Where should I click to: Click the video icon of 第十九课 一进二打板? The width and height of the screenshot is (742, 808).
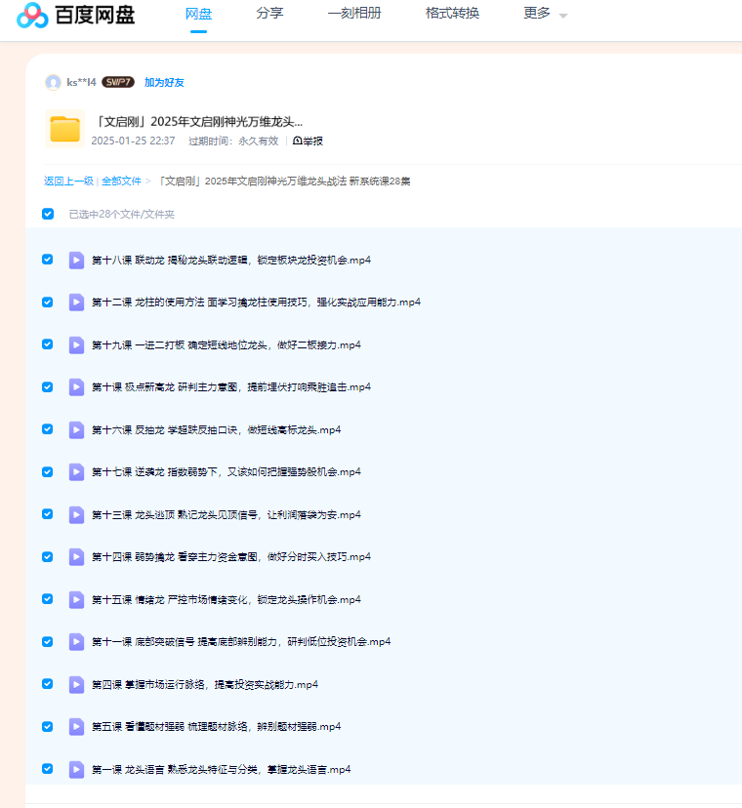point(76,345)
